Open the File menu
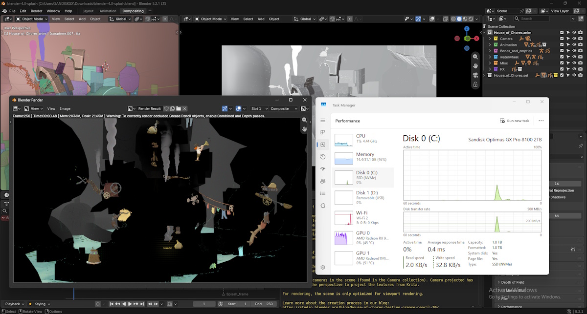 tap(12, 11)
